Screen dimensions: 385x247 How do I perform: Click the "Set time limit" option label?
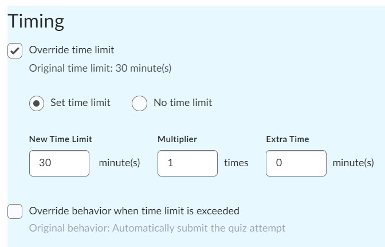pos(80,103)
